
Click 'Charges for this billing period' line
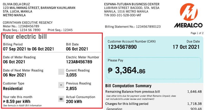(x=127, y=104)
